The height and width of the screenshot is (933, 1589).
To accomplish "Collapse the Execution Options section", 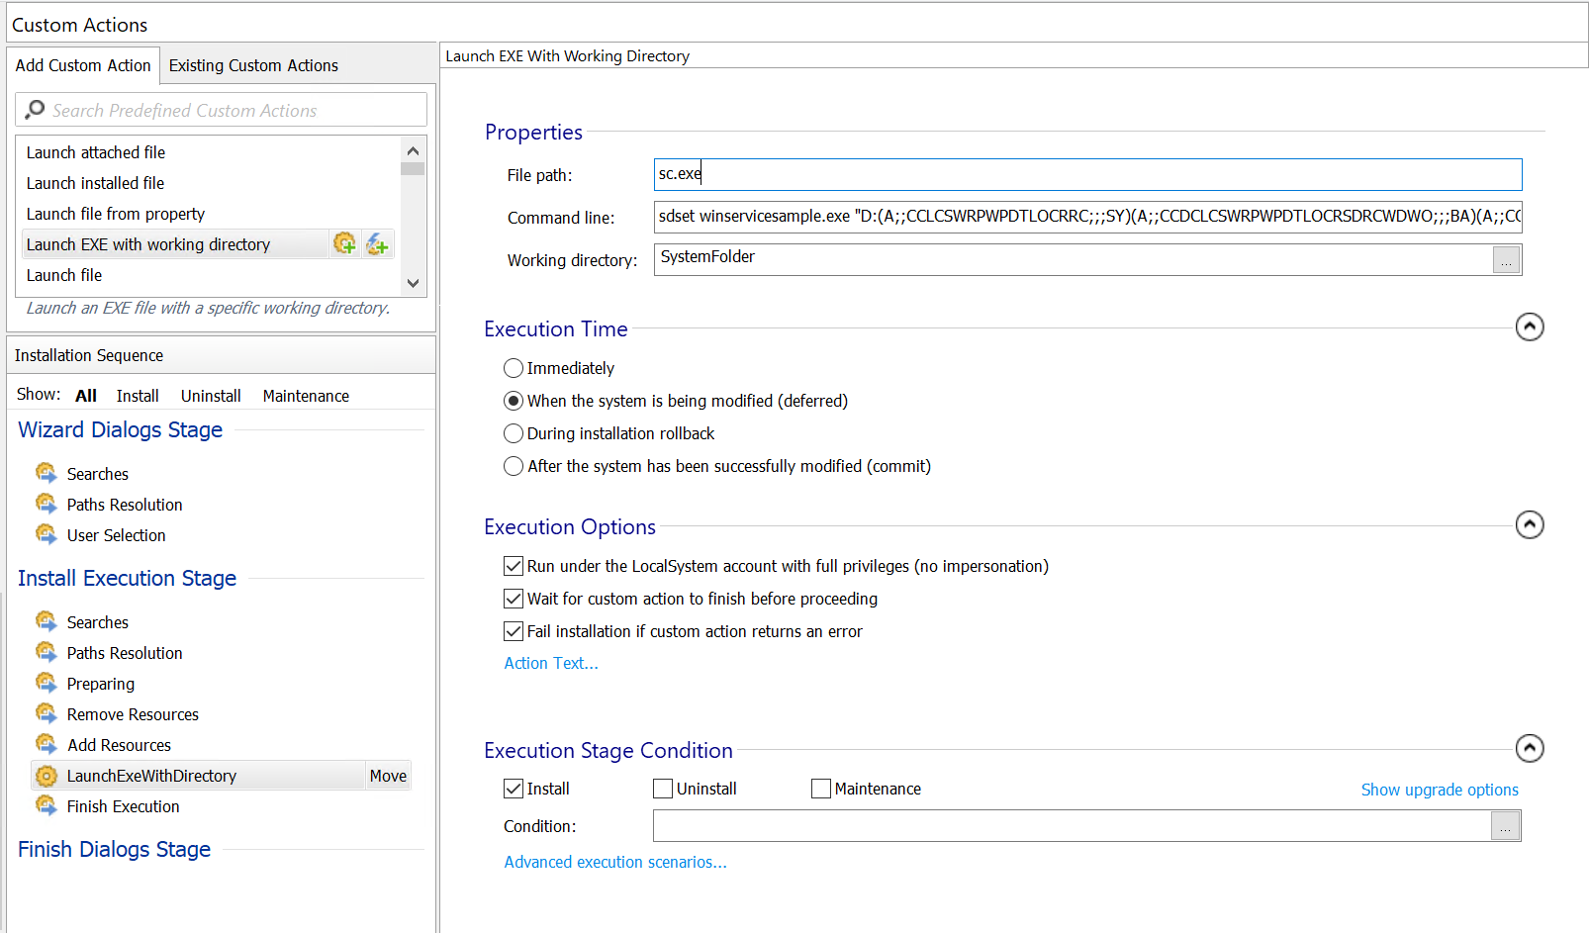I will coord(1530,524).
